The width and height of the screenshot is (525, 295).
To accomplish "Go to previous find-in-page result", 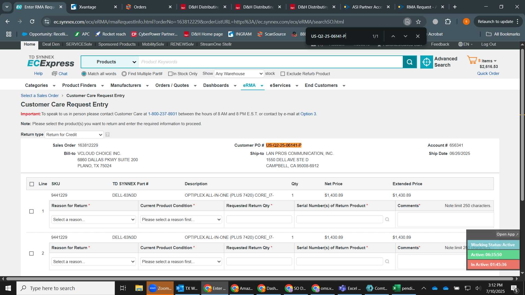I will pyautogui.click(x=393, y=36).
